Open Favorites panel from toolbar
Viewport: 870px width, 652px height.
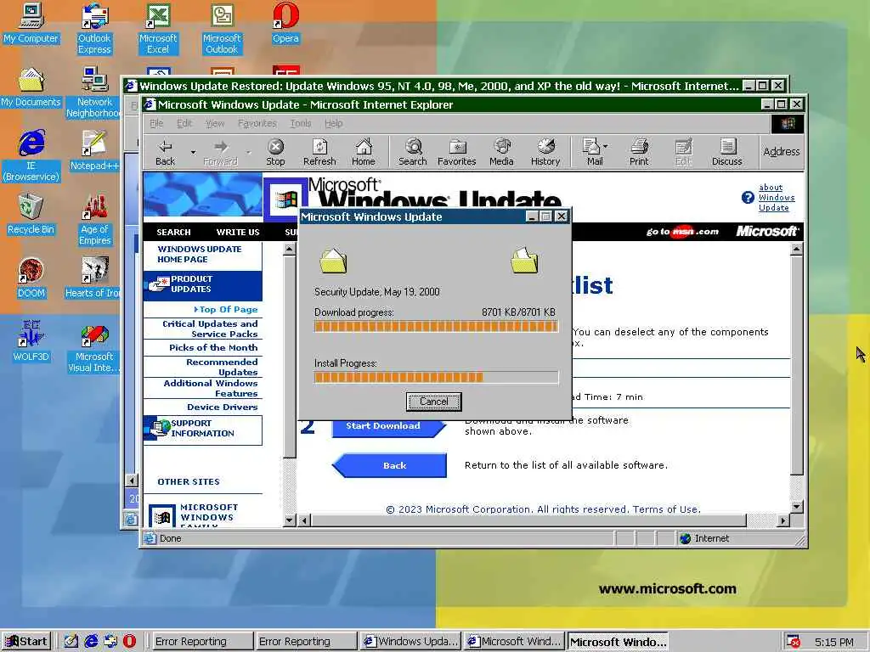[456, 153]
